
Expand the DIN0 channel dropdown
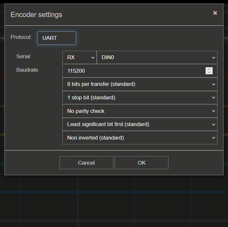[x=157, y=57]
